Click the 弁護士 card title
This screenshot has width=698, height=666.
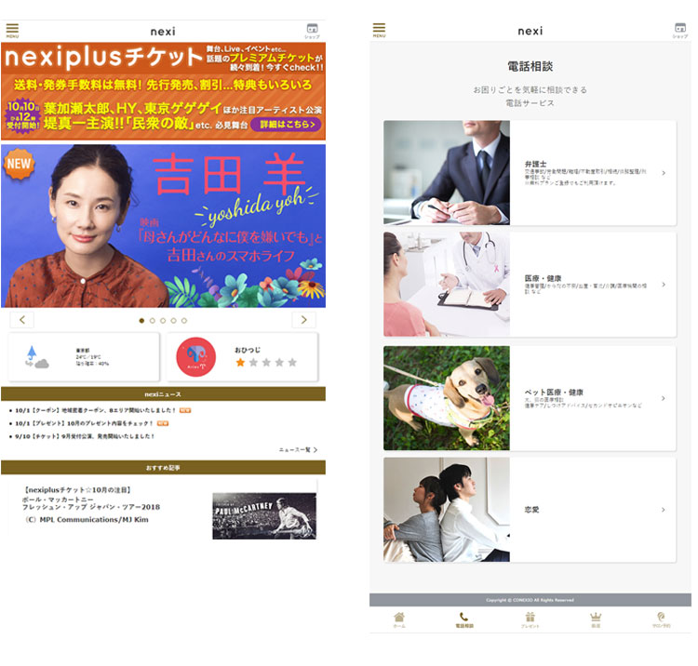pyautogui.click(x=535, y=164)
